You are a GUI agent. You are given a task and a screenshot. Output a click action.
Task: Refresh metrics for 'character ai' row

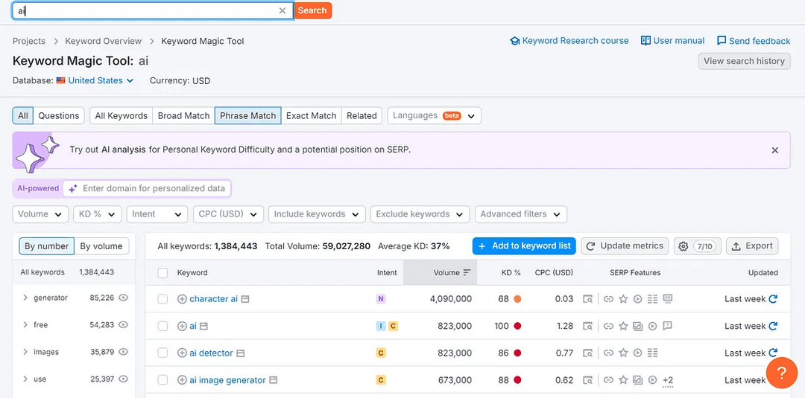pos(773,299)
